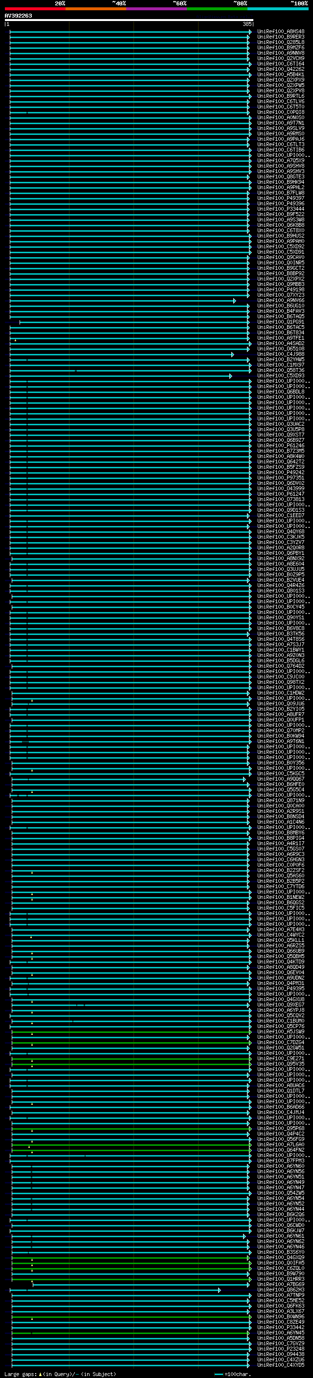Click the cyan scale line beside =100char.
Image resolution: width=313 pixels, height=1378 pixels.
[218, 1374]
